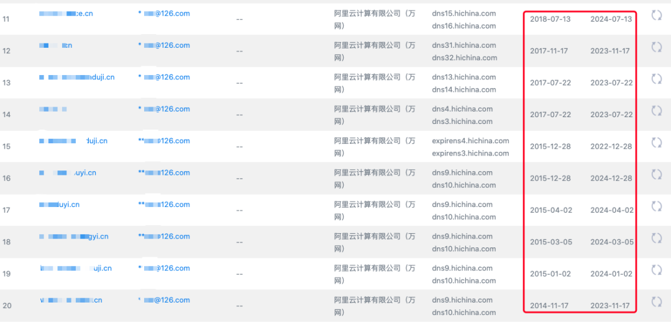This screenshot has width=671, height=323.
Task: Refresh the last row, number 20
Action: click(x=656, y=302)
